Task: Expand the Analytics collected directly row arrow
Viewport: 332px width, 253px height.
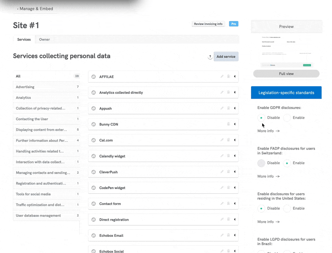Action: [x=234, y=92]
